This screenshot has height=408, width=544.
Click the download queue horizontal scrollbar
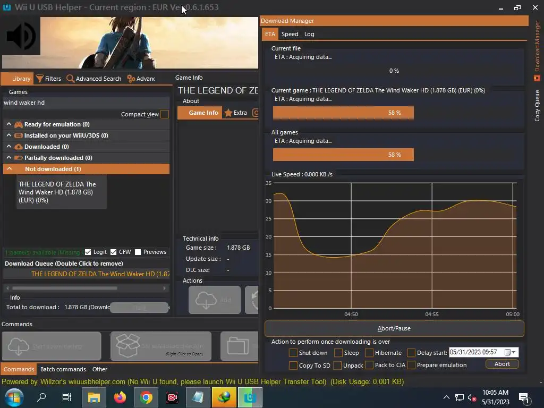click(86, 288)
